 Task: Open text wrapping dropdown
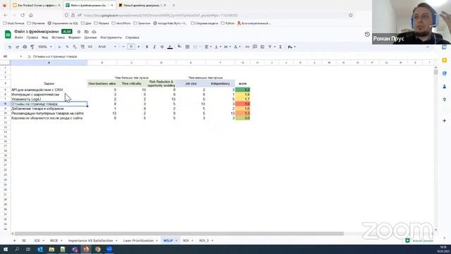click(227, 47)
